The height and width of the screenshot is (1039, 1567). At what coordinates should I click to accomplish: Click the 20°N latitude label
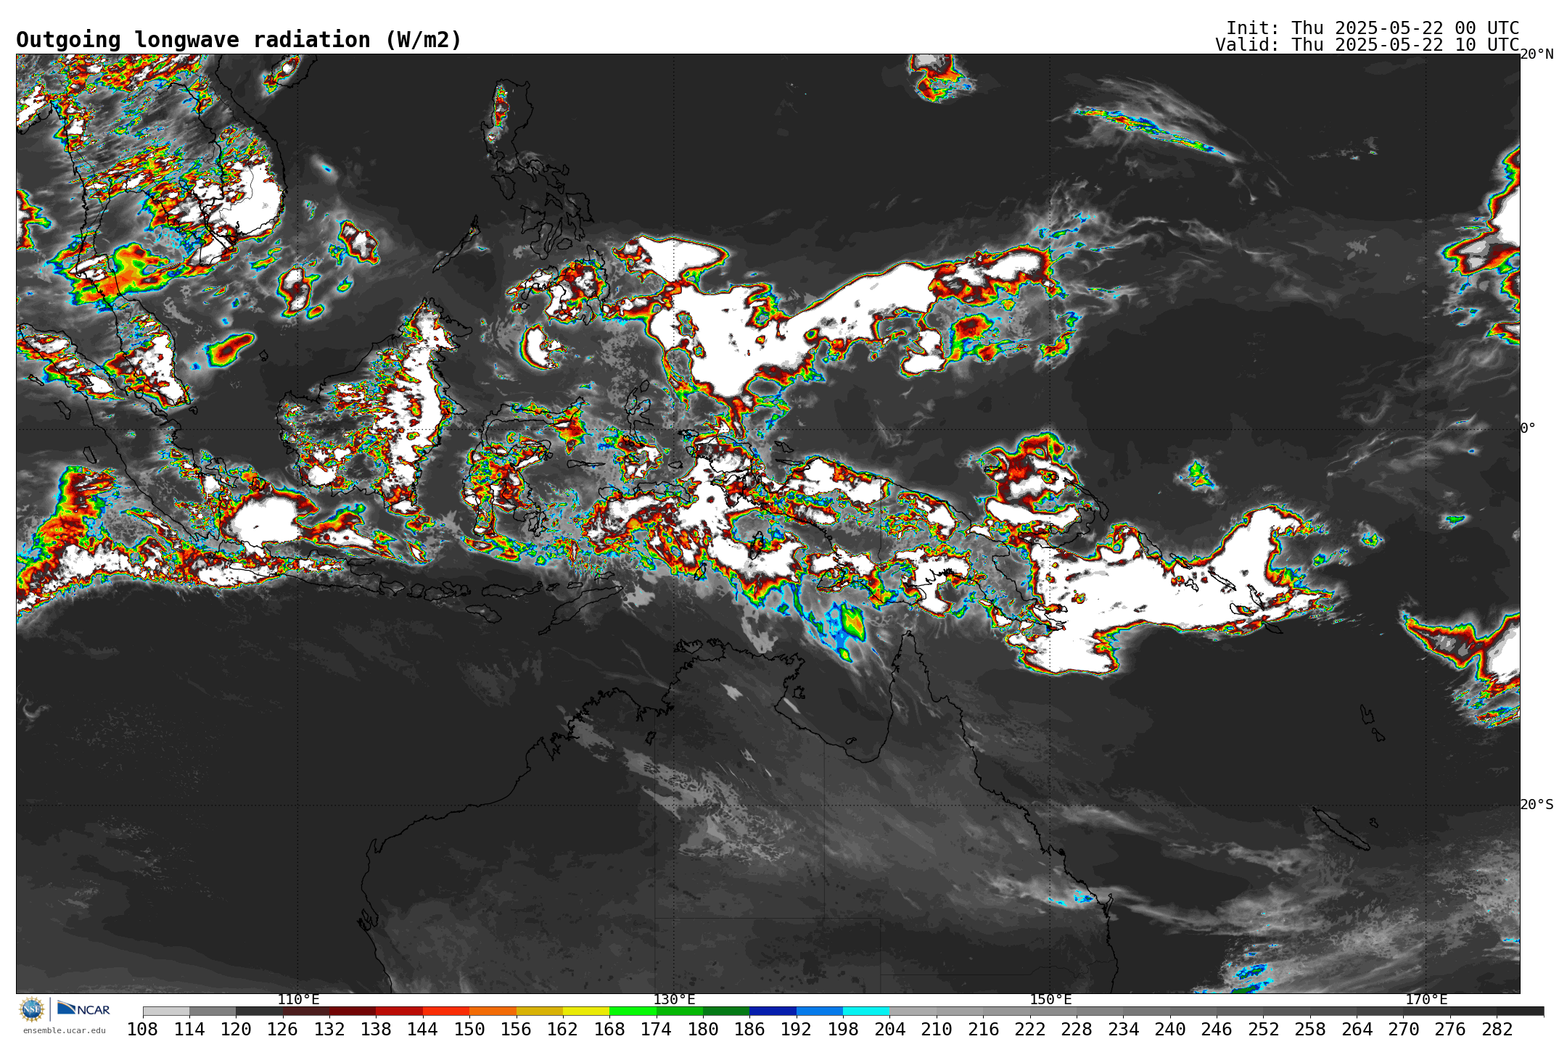tap(1537, 54)
